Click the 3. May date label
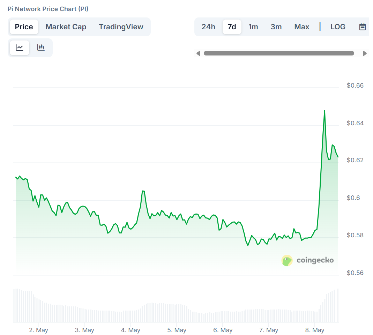The image size is (373, 335). (x=85, y=330)
